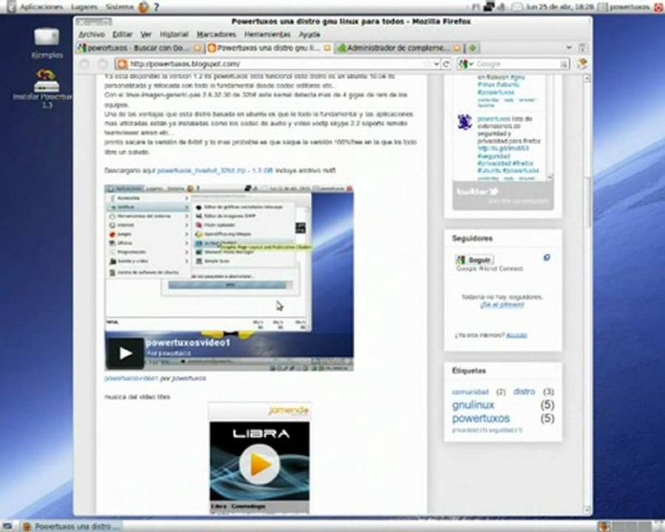Open the Lugares menu in the top panel

pyautogui.click(x=84, y=7)
